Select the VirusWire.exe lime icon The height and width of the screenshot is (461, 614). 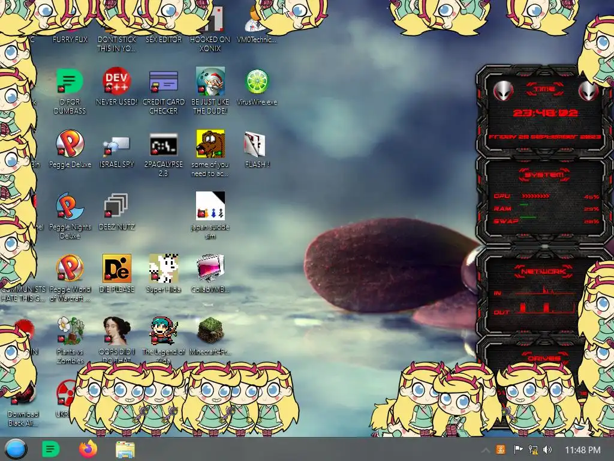point(257,81)
